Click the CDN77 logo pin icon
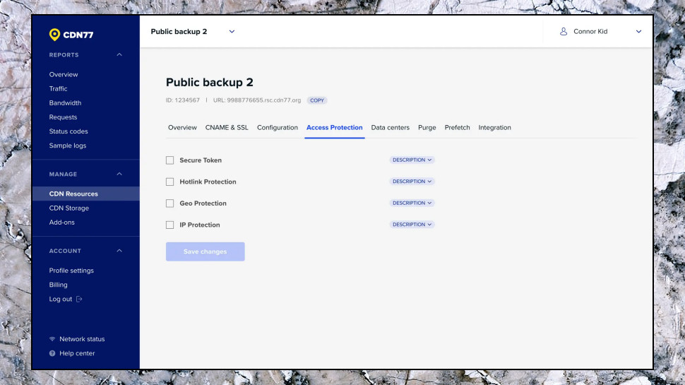Screen dimensions: 685x385 coord(54,35)
